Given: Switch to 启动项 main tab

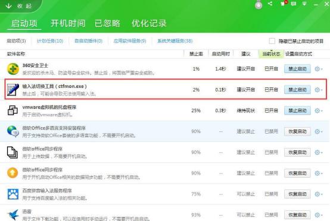Looking at the screenshot, I should pos(24,23).
